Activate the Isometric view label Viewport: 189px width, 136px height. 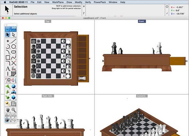(x=141, y=96)
